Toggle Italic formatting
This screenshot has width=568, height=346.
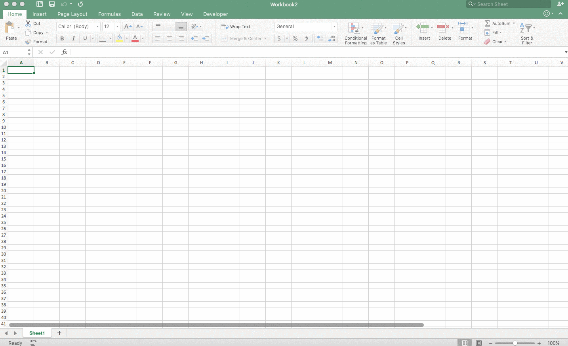tap(73, 38)
